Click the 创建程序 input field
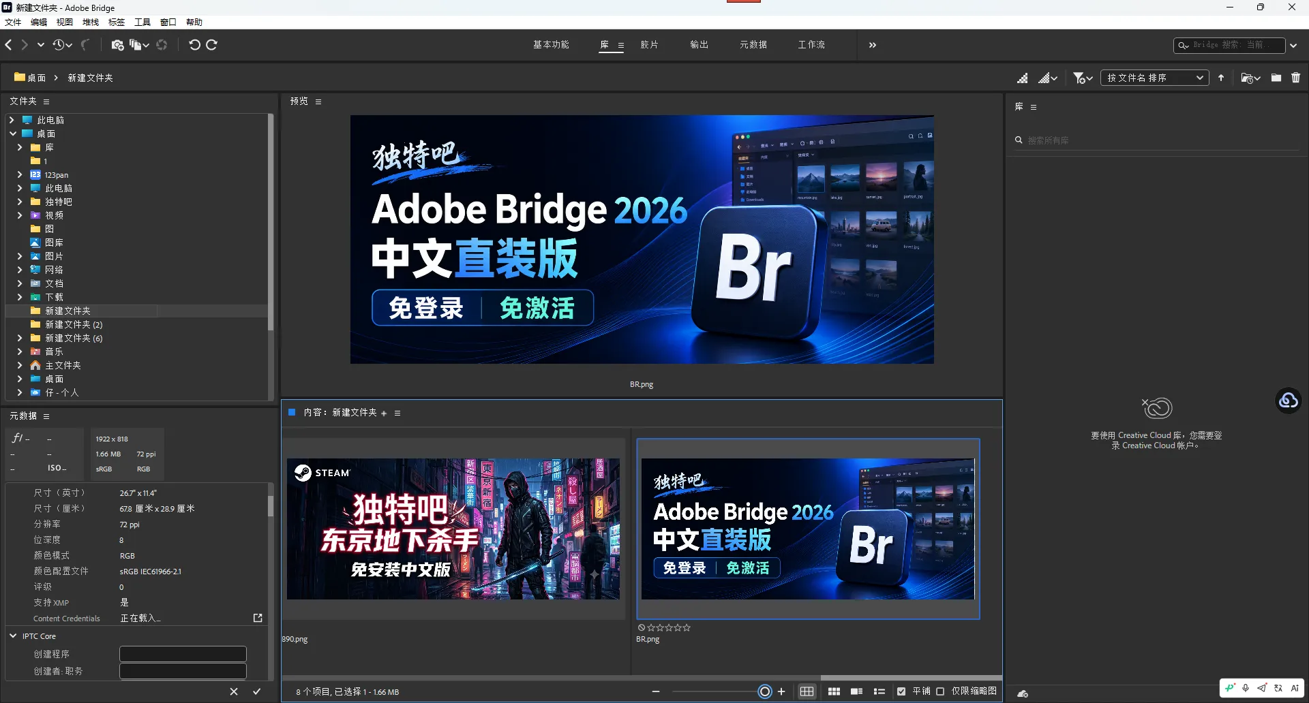 183,654
